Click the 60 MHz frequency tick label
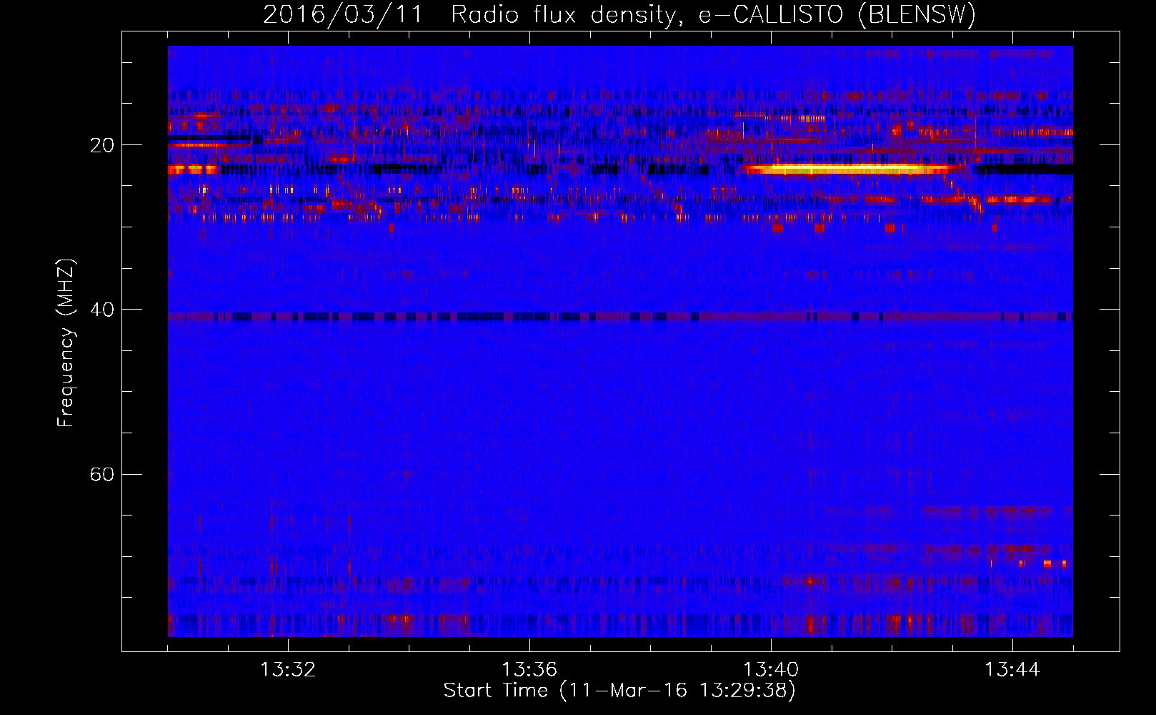1156x715 pixels. tap(102, 474)
